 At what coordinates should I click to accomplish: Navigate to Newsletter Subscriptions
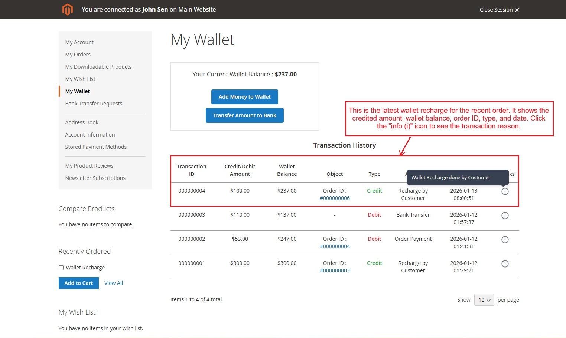95,178
